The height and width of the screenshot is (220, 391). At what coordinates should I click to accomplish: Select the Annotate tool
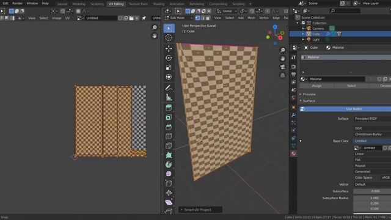click(x=169, y=88)
